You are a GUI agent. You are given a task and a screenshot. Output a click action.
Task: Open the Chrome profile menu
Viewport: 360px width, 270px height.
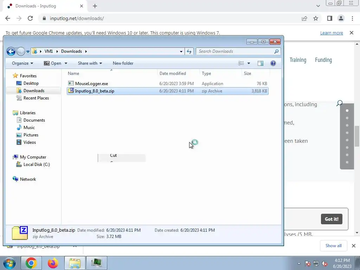tap(341, 18)
